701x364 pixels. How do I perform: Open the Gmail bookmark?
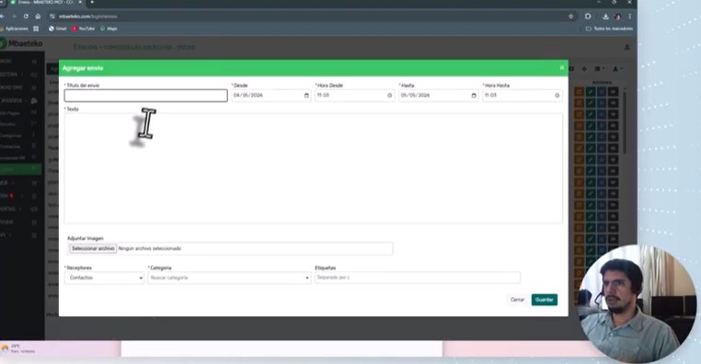coord(58,28)
